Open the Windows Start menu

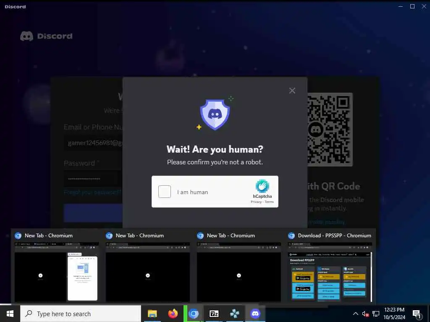coord(10,314)
